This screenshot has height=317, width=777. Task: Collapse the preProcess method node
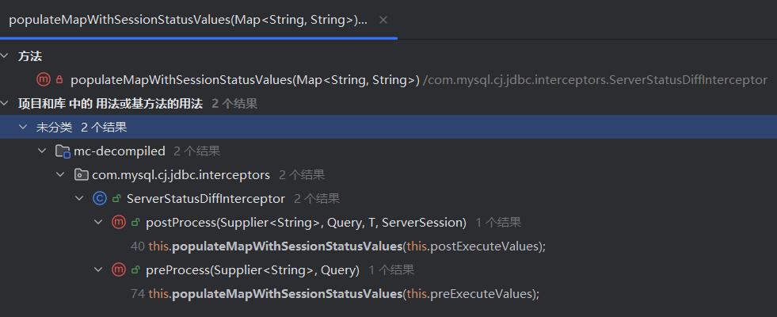[x=99, y=270]
